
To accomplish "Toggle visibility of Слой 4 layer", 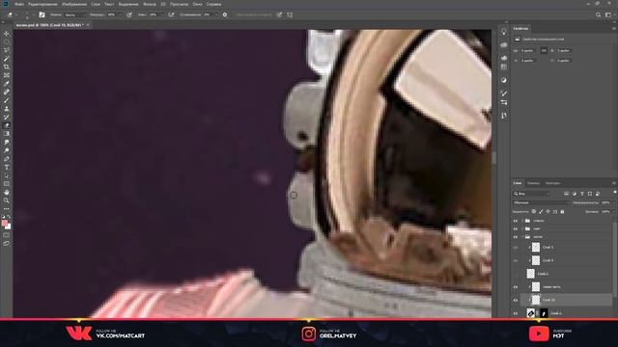I will click(x=515, y=260).
